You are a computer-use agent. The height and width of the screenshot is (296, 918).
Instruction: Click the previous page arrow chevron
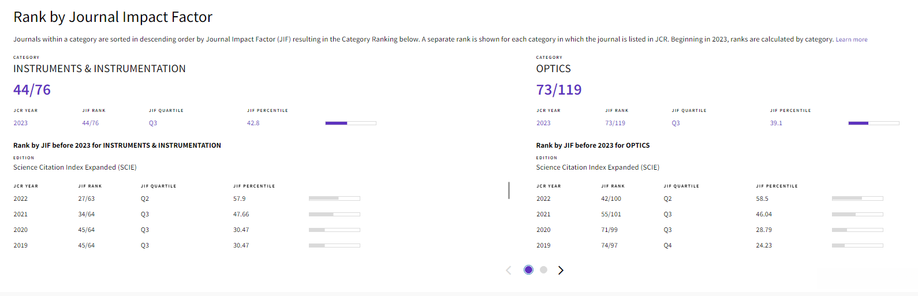click(x=509, y=270)
